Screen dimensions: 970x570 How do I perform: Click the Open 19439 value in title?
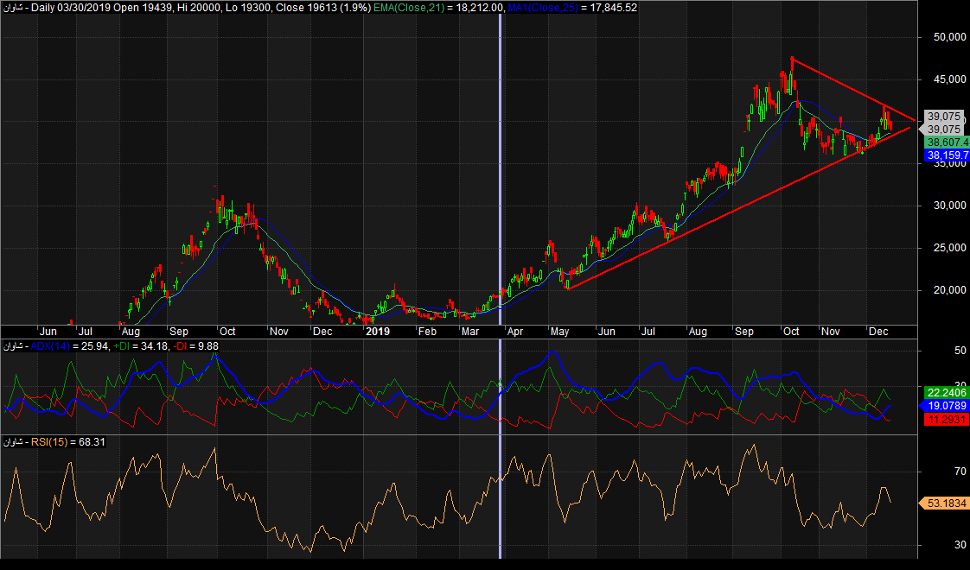[x=143, y=8]
